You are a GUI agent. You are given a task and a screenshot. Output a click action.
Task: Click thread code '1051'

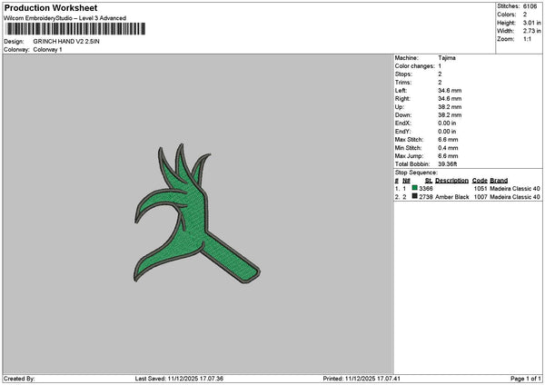click(x=481, y=189)
